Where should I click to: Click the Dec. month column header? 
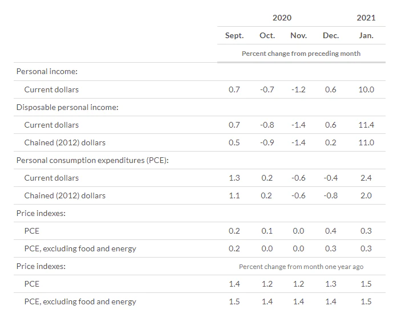(x=330, y=35)
